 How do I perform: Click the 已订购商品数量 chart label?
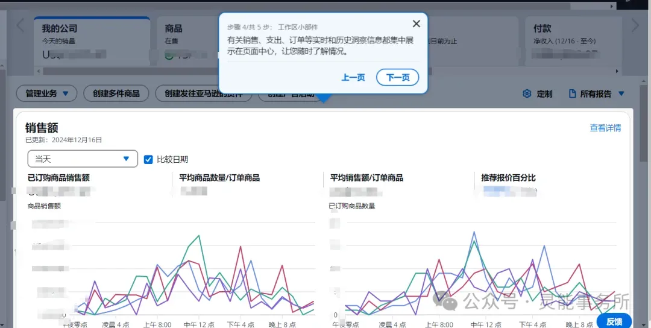click(352, 206)
